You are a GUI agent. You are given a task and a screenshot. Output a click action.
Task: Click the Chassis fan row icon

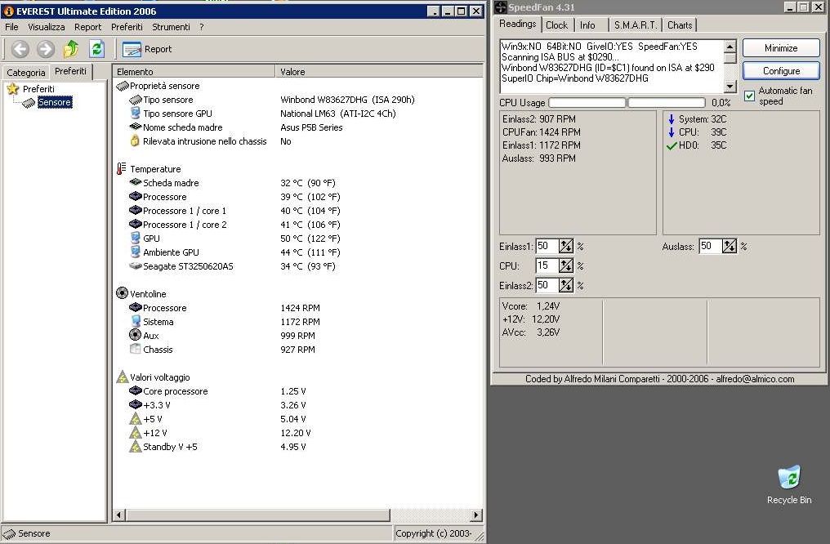coord(136,350)
